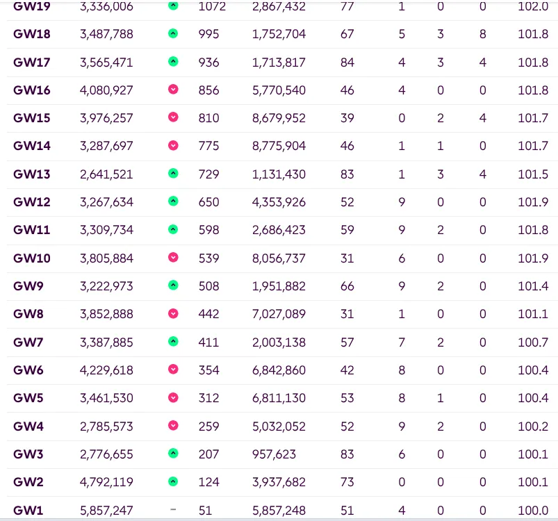Viewport: 558px width, 521px height.
Task: Select the GW2 row label
Action: click(x=28, y=482)
